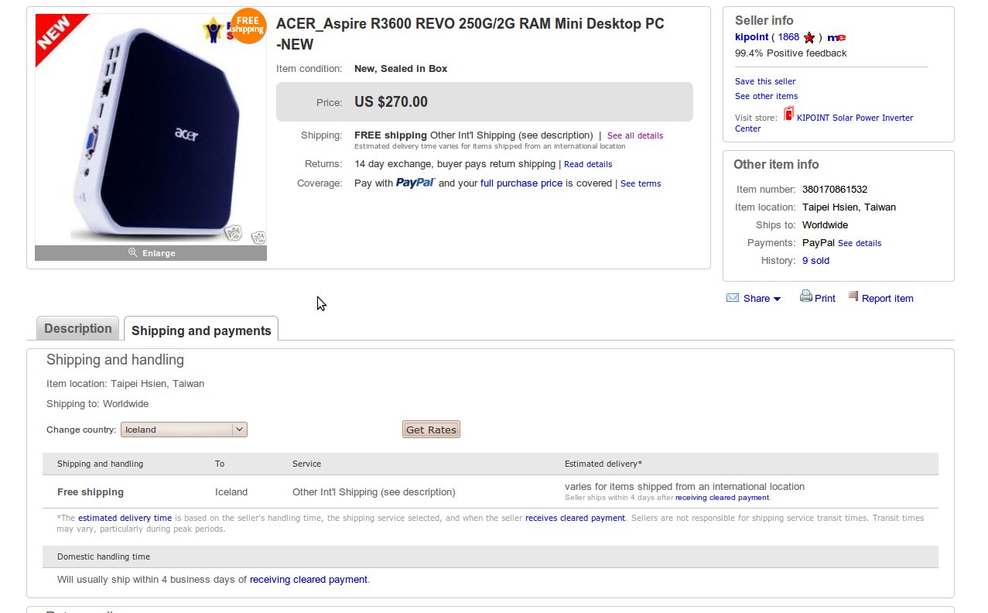Click the Print icon near Share
This screenshot has height=613, width=988.
pyautogui.click(x=806, y=297)
